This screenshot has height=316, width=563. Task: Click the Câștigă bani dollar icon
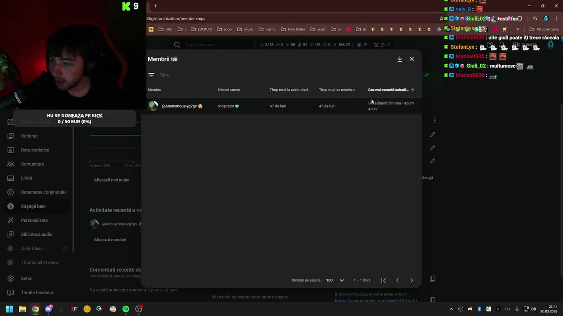(x=11, y=206)
